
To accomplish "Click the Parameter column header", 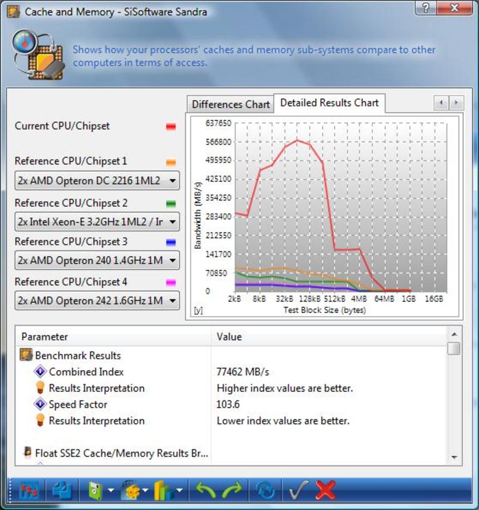I will click(x=113, y=337).
